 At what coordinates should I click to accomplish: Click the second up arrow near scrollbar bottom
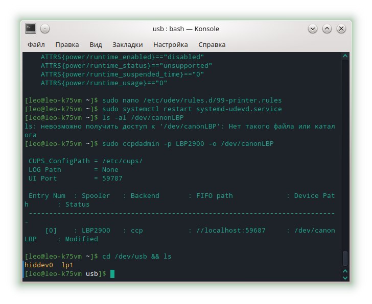coord(345,271)
